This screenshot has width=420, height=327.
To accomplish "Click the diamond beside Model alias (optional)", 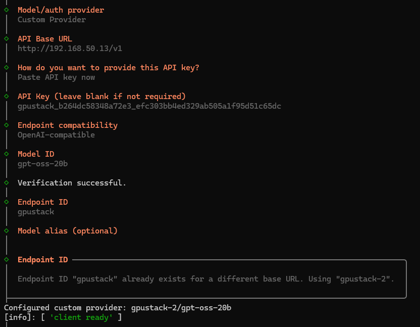I will click(x=6, y=230).
